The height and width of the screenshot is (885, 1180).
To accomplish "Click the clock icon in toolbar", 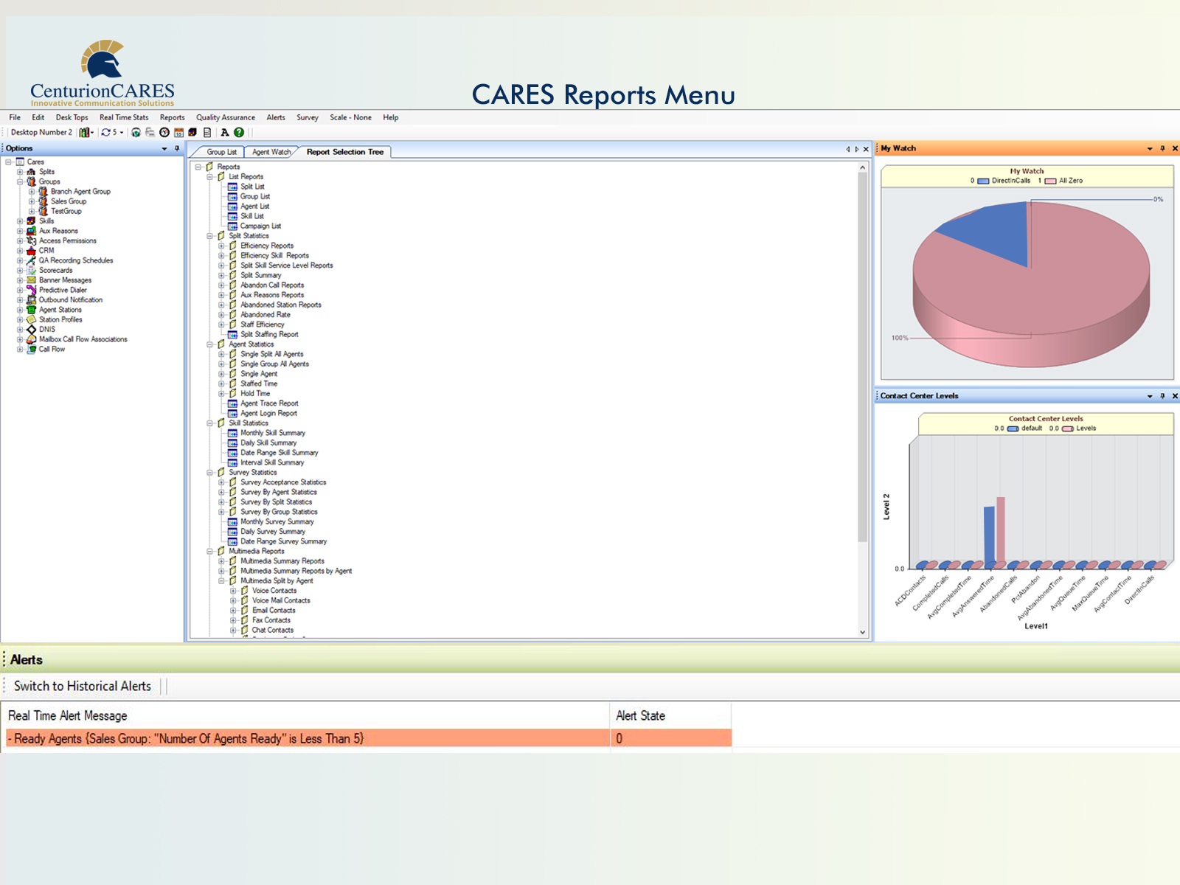I will 164,133.
